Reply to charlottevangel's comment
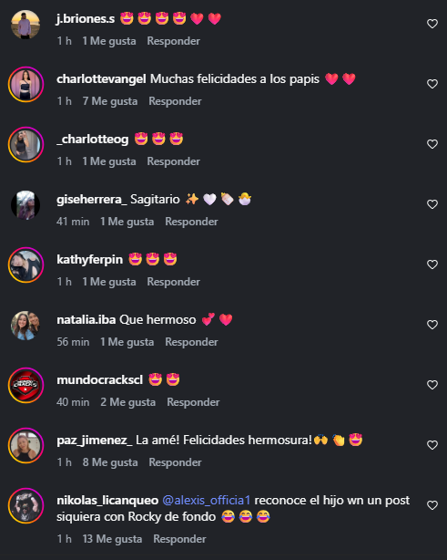 (x=175, y=101)
